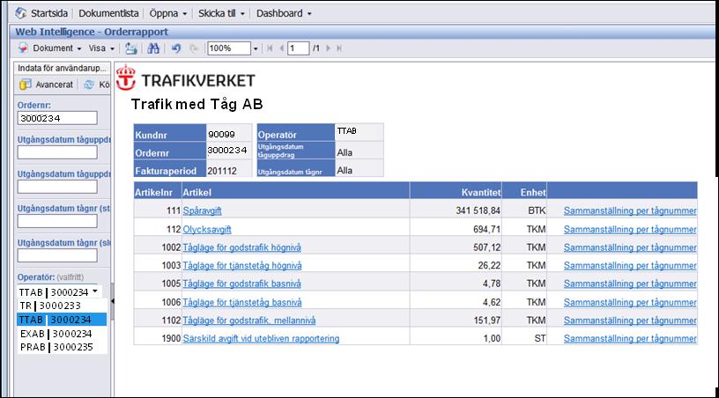Click the export/save report icon
719x398 pixels.
point(131,48)
